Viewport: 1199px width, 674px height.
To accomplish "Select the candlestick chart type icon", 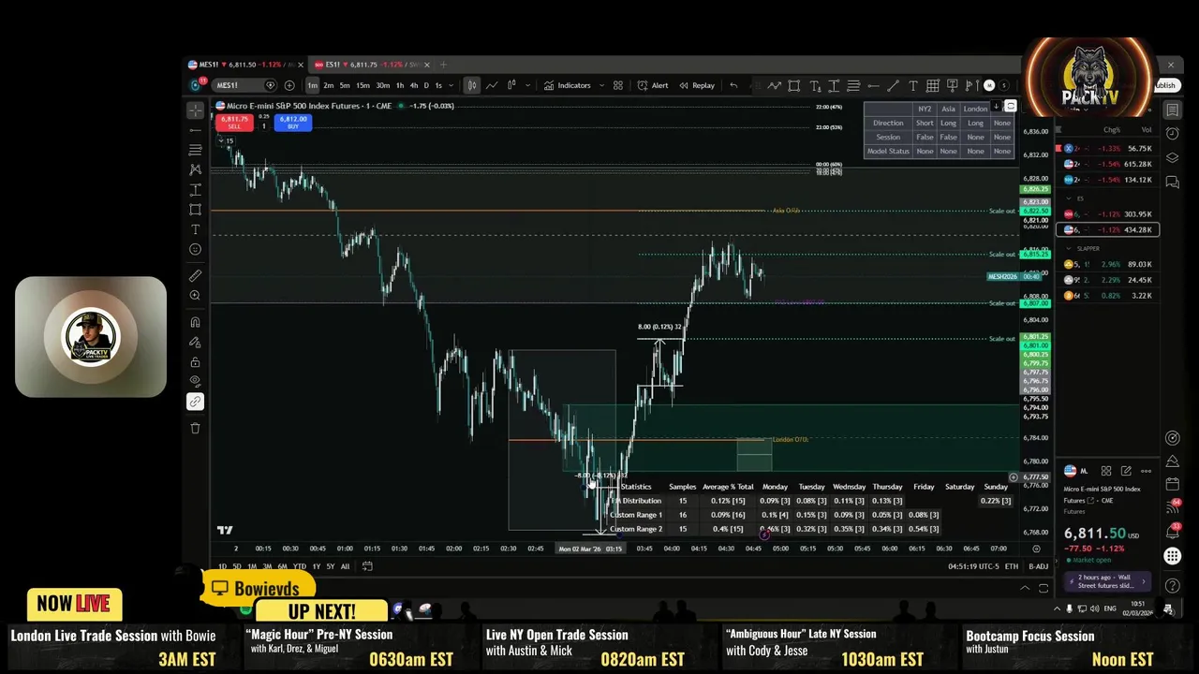I will point(472,85).
